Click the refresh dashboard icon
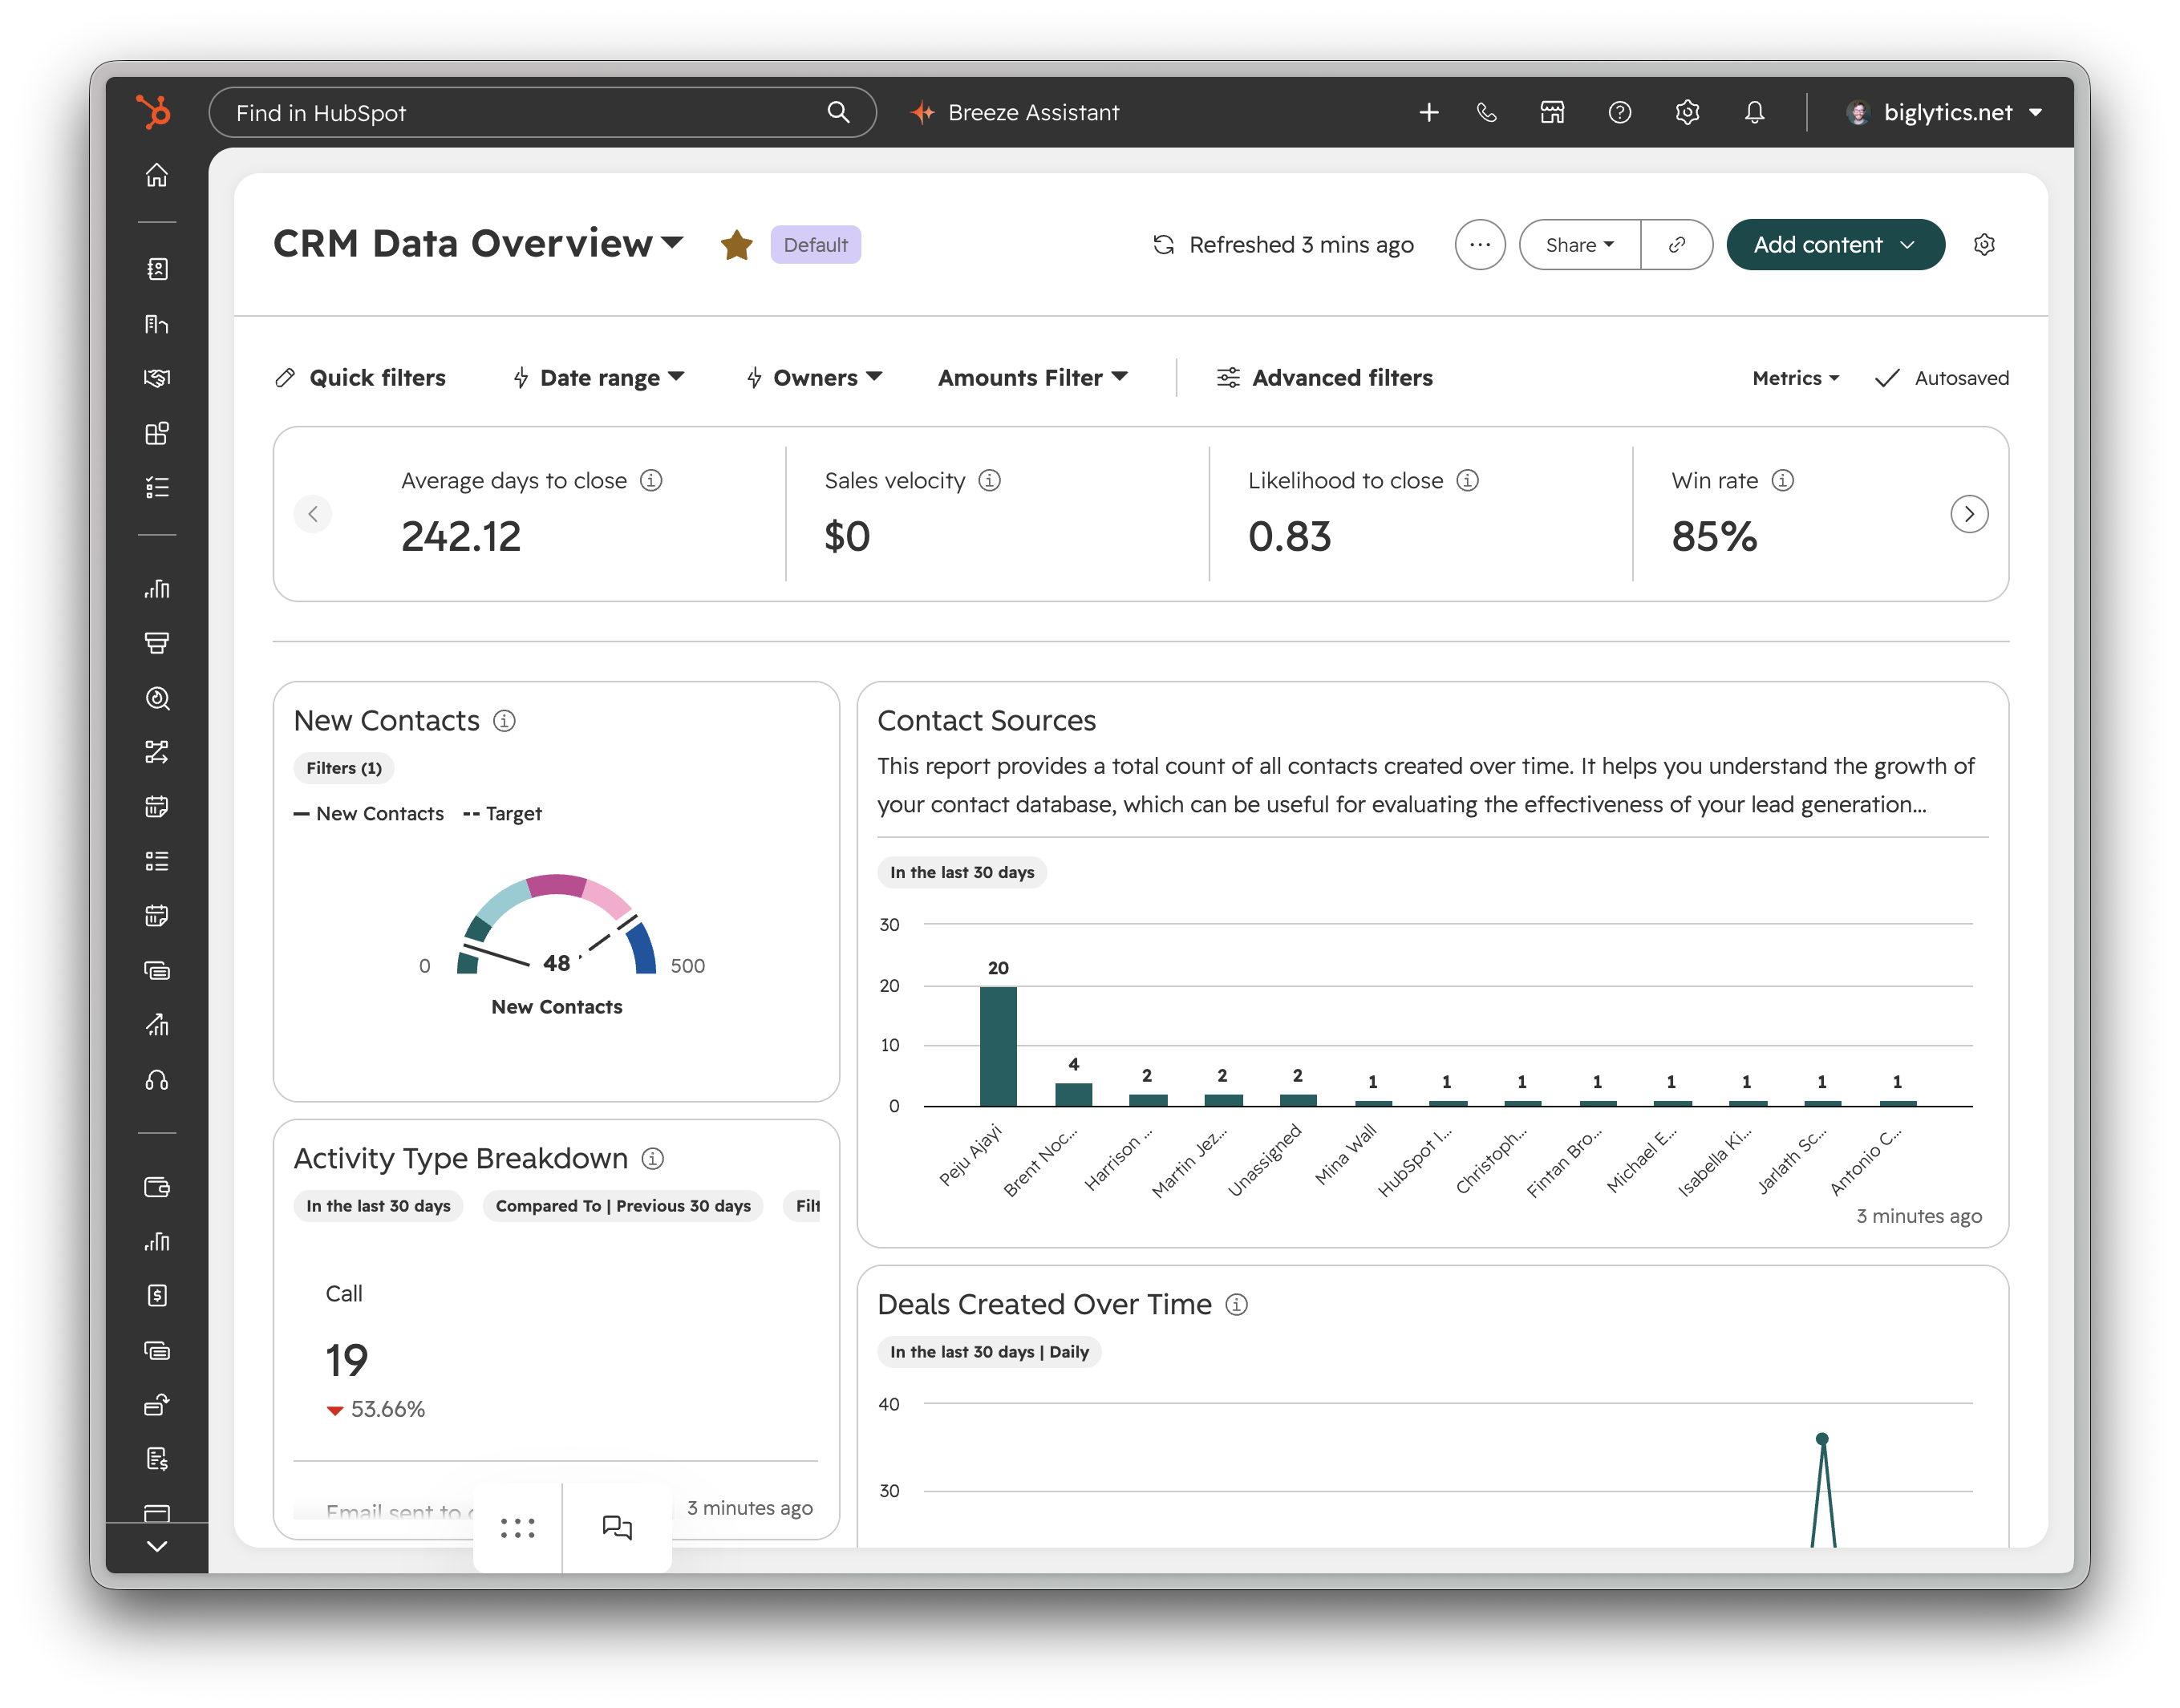Viewport: 2180px width, 1708px height. click(x=1163, y=245)
